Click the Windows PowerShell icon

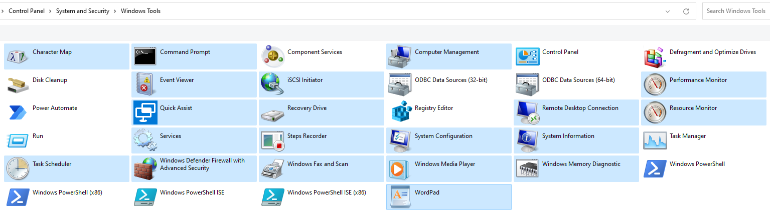pos(655,168)
